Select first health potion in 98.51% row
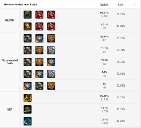This screenshot has height=128, width=141. 39,14
